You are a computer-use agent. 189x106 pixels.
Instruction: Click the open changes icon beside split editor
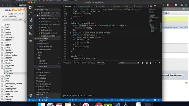click(151, 6)
